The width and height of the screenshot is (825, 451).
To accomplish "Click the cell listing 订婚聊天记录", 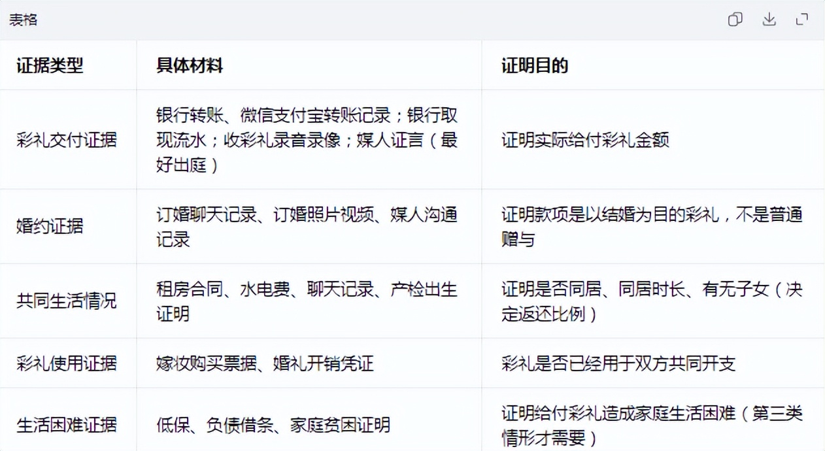I will coord(307,227).
